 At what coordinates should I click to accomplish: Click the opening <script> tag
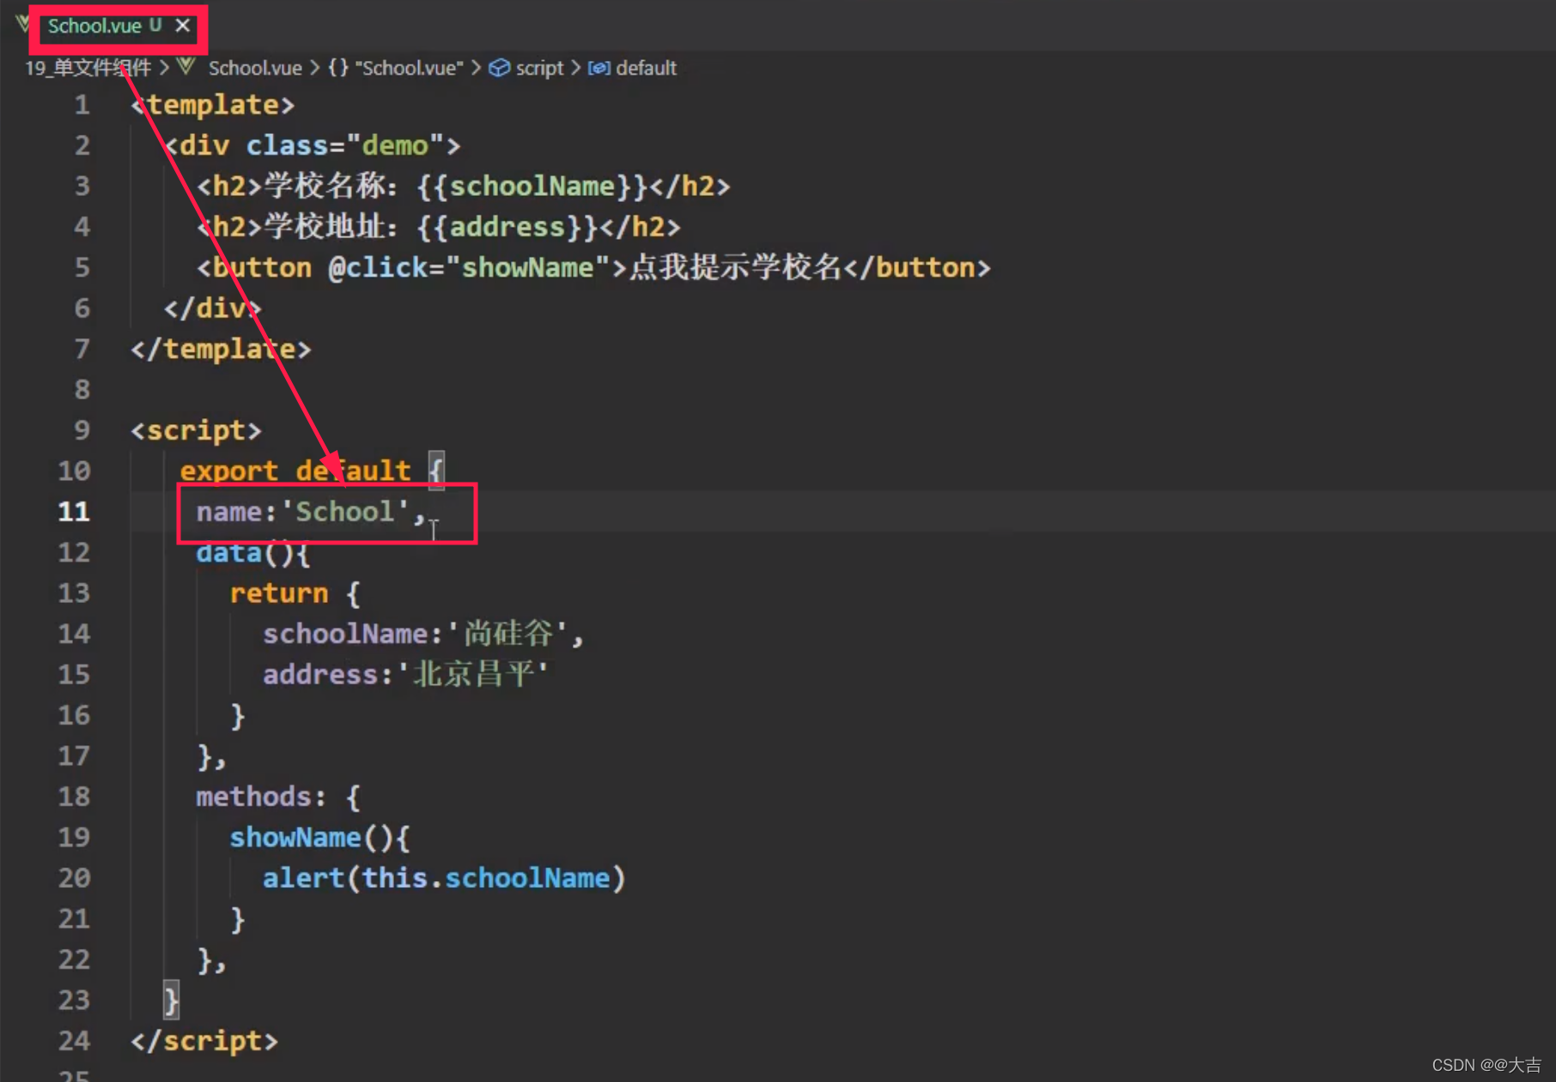pos(196,430)
